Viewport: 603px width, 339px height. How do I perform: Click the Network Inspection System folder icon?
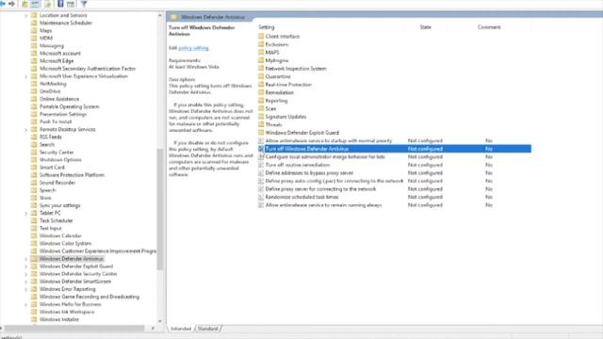tap(261, 69)
